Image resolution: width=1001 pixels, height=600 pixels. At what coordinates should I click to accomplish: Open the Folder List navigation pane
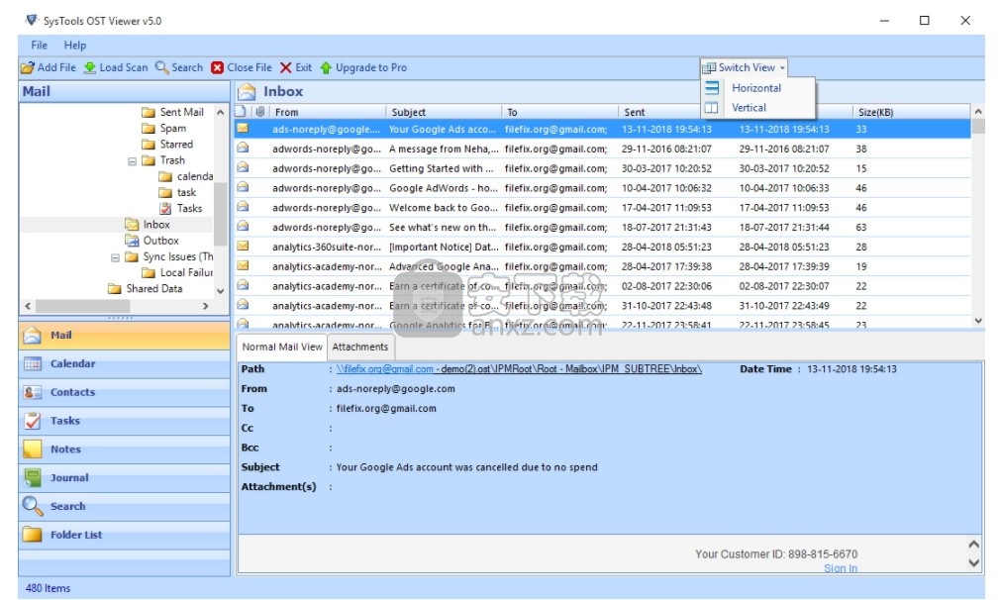[x=125, y=535]
